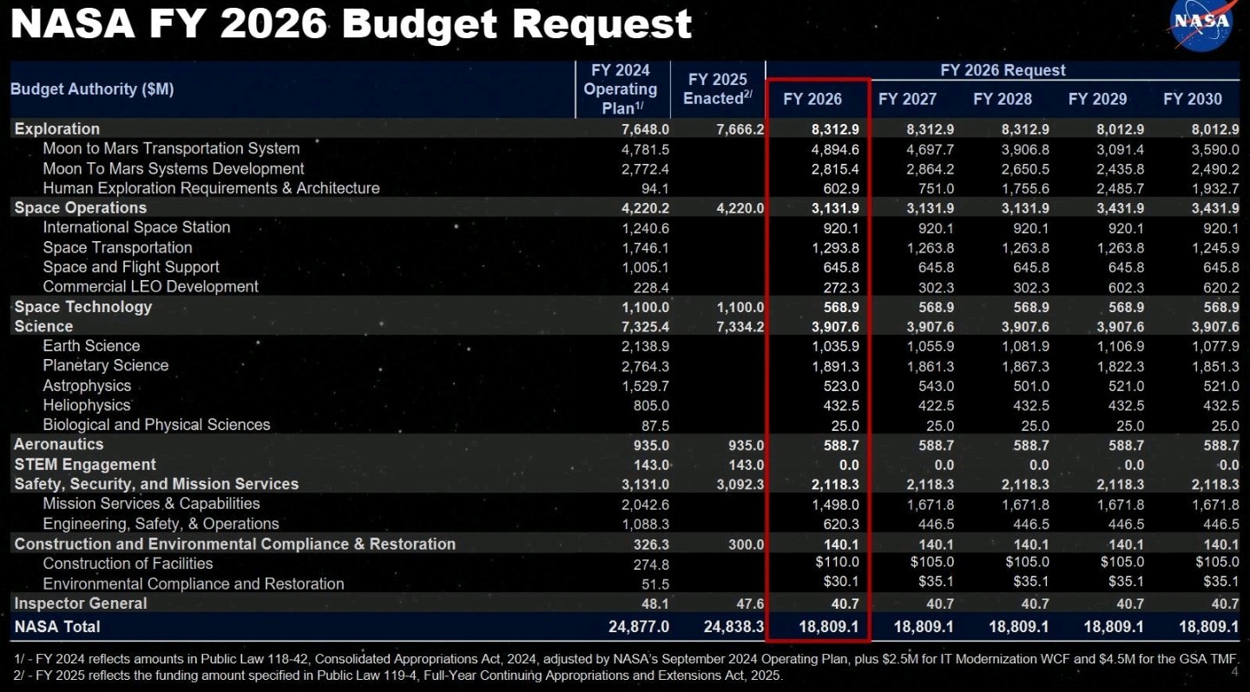Screen dimensions: 1250x692
Task: Click the FY 2028 column header
Action: [x=1003, y=99]
